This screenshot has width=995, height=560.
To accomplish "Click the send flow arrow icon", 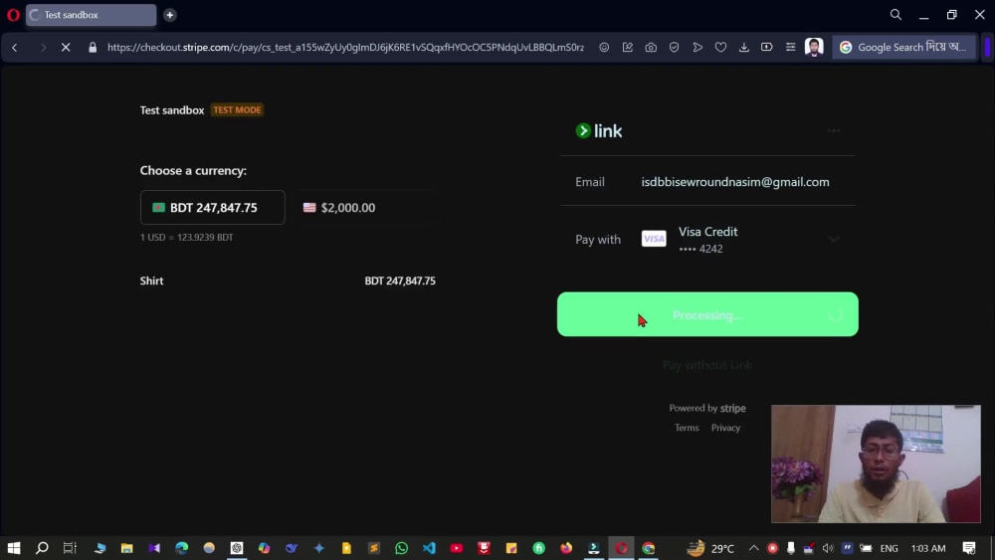I will coord(697,47).
